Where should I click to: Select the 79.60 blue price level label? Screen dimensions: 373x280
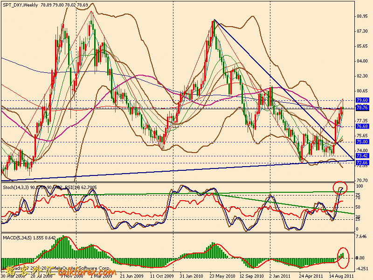(362, 100)
